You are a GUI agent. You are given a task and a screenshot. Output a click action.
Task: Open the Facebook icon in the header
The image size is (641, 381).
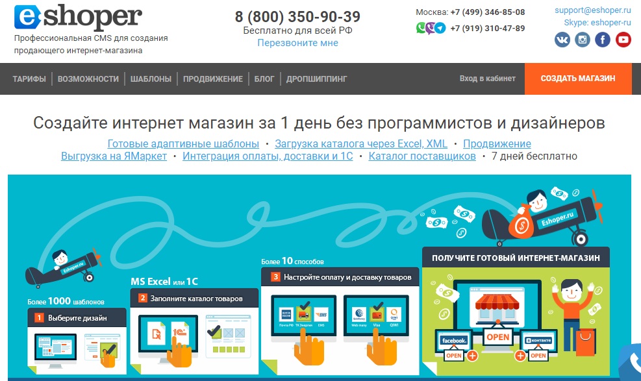click(x=603, y=40)
